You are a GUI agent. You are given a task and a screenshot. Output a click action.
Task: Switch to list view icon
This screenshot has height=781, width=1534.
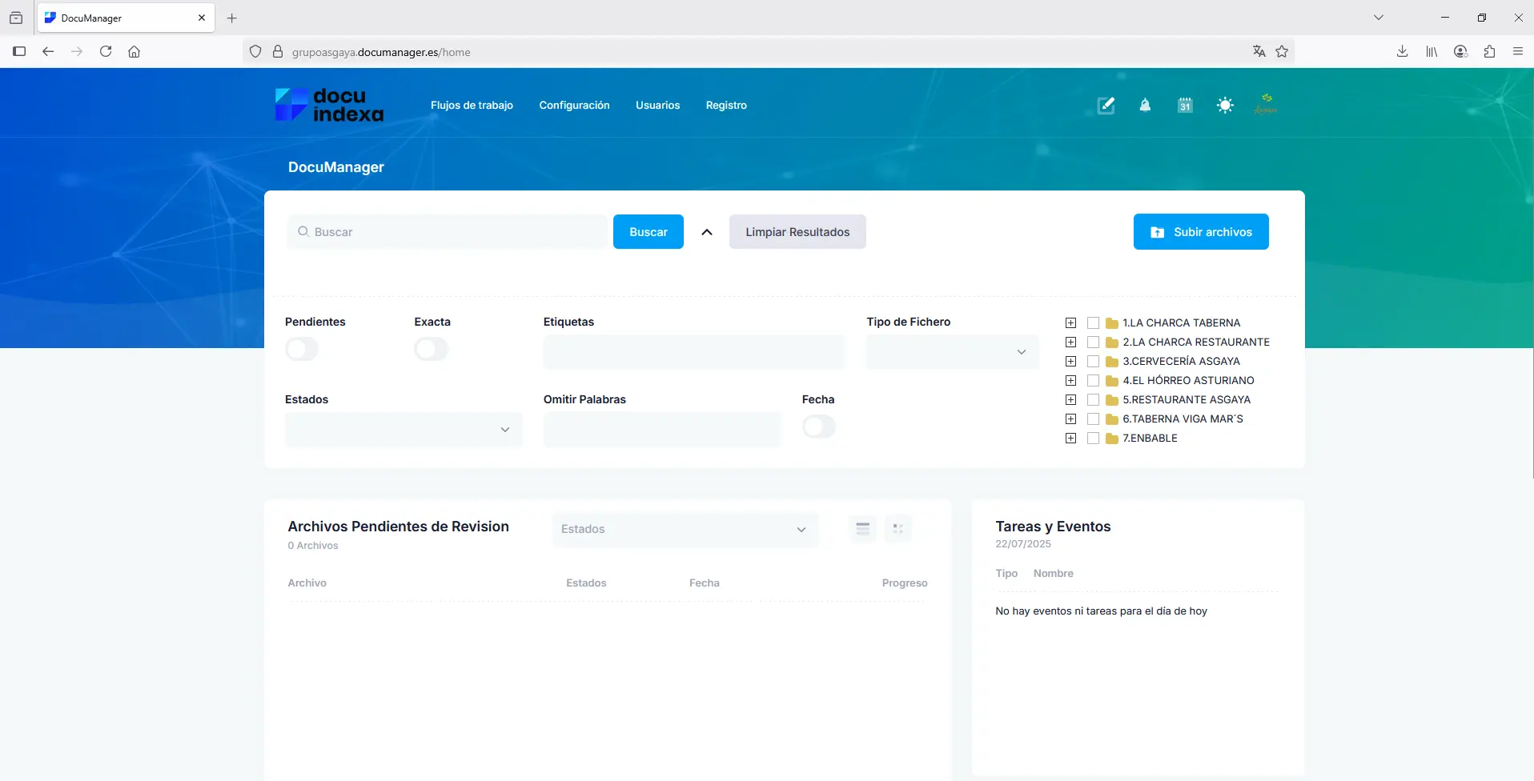[862, 529]
